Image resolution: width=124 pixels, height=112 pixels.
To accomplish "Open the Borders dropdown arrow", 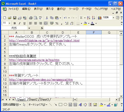I will point(82,23).
